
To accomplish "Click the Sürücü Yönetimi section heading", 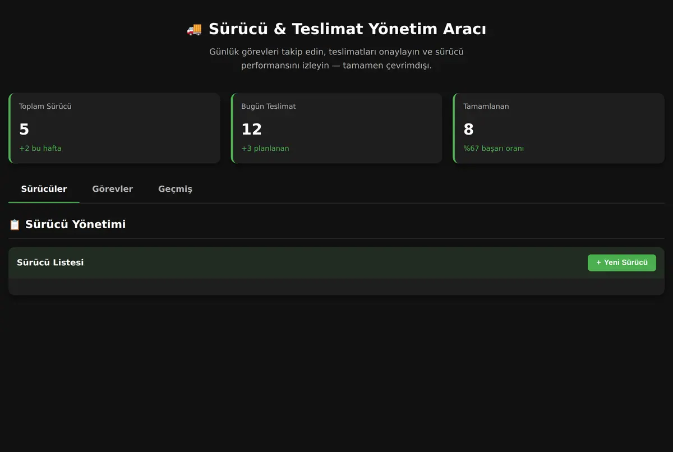I will [75, 224].
